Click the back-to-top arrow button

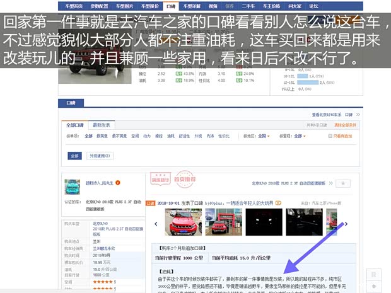[x=373, y=287]
